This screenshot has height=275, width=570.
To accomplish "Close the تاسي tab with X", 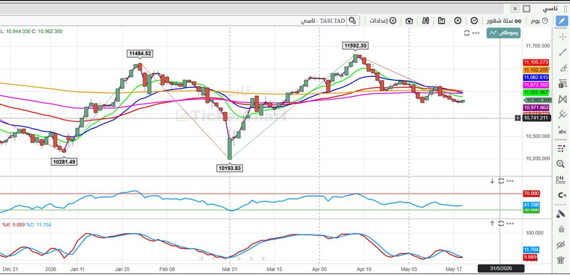I will coord(514,9).
